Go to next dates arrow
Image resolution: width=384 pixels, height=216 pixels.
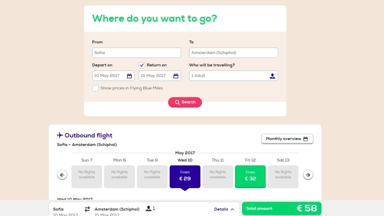(308, 175)
